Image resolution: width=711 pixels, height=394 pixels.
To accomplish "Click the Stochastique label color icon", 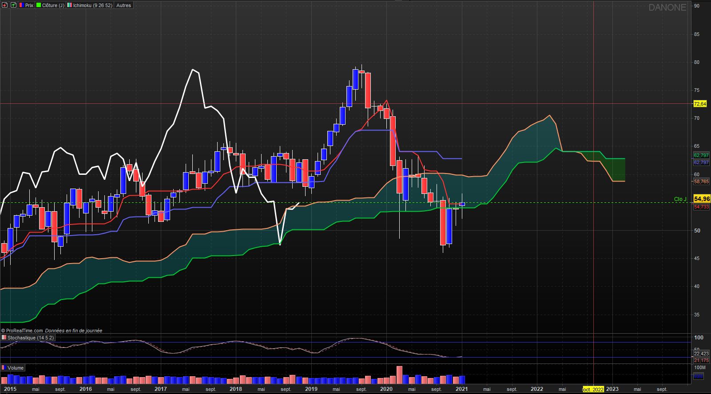I will point(4,338).
